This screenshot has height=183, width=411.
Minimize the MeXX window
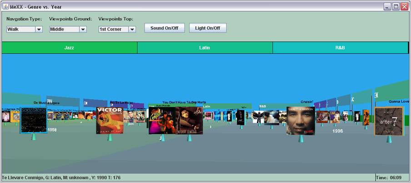tap(388, 7)
